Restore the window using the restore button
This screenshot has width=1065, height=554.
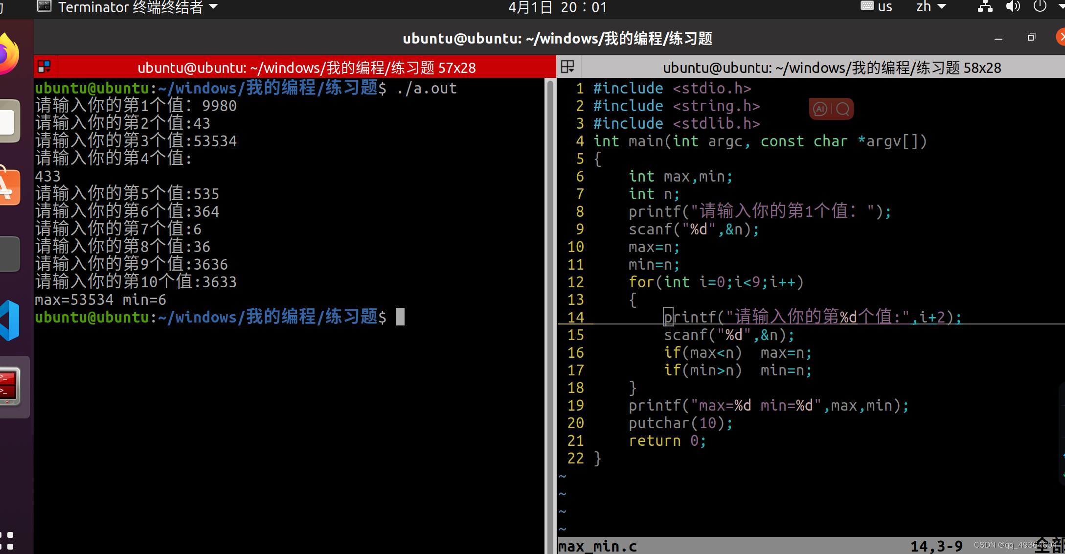tap(1031, 38)
